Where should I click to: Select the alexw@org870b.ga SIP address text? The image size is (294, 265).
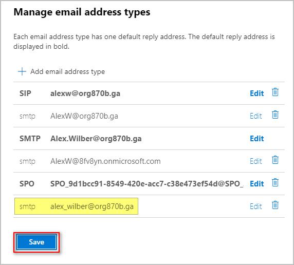tap(85, 93)
